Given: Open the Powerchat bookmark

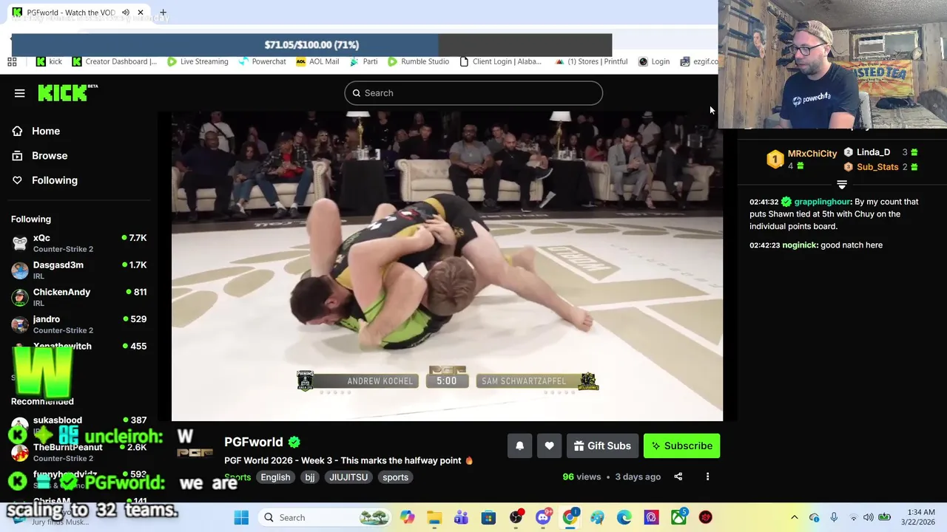Looking at the screenshot, I should coord(262,61).
